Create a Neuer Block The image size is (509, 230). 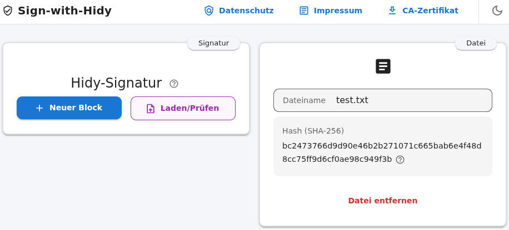[69, 108]
